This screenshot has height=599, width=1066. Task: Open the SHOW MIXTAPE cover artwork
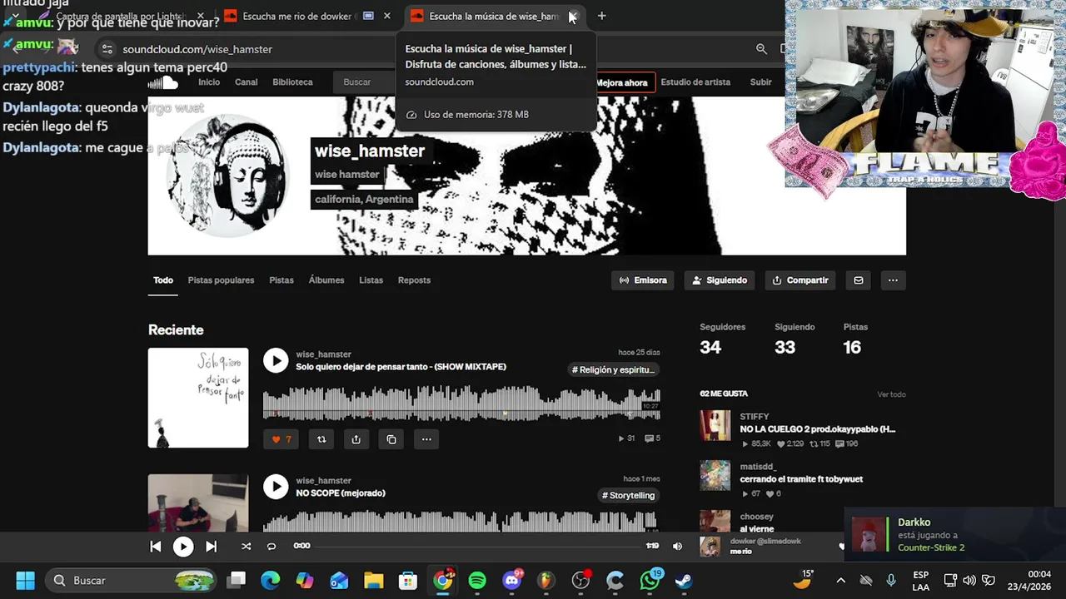(x=198, y=398)
